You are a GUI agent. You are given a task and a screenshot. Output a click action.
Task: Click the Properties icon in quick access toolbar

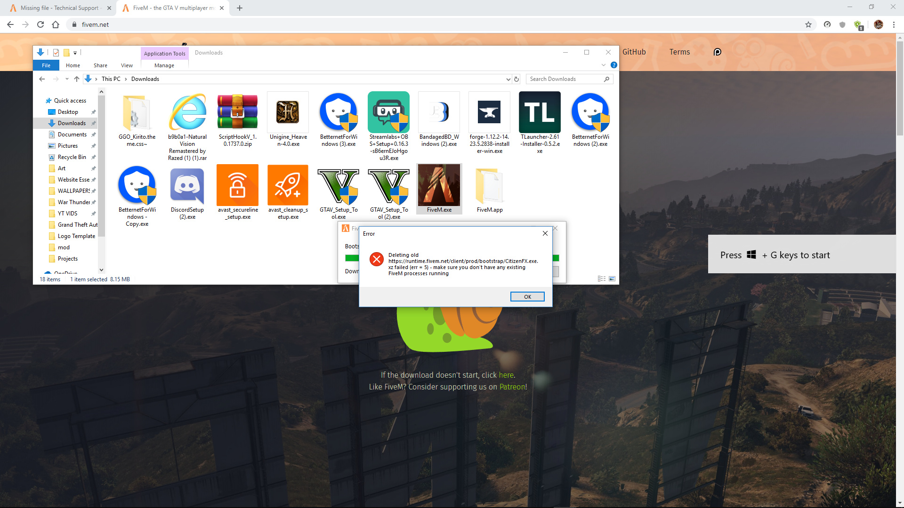click(x=56, y=52)
